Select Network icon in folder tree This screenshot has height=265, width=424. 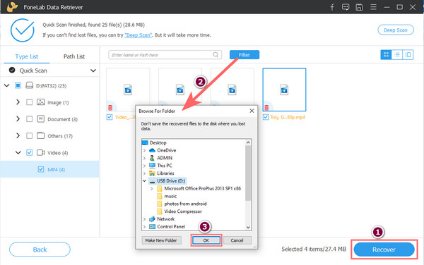pos(152,219)
